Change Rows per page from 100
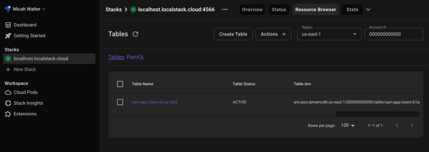The height and width of the screenshot is (152, 429). 347,126
